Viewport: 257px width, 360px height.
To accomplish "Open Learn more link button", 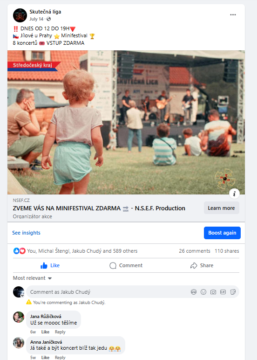I will (x=222, y=208).
